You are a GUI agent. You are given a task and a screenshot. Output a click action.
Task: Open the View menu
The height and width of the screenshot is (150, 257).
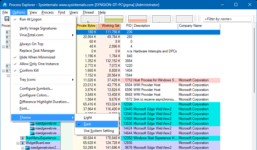[x=33, y=12]
